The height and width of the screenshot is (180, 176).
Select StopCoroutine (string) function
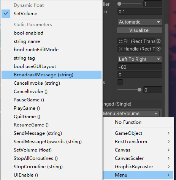(x=51, y=167)
